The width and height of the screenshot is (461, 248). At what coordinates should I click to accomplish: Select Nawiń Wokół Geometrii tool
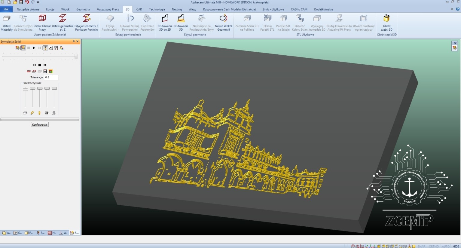(x=224, y=23)
